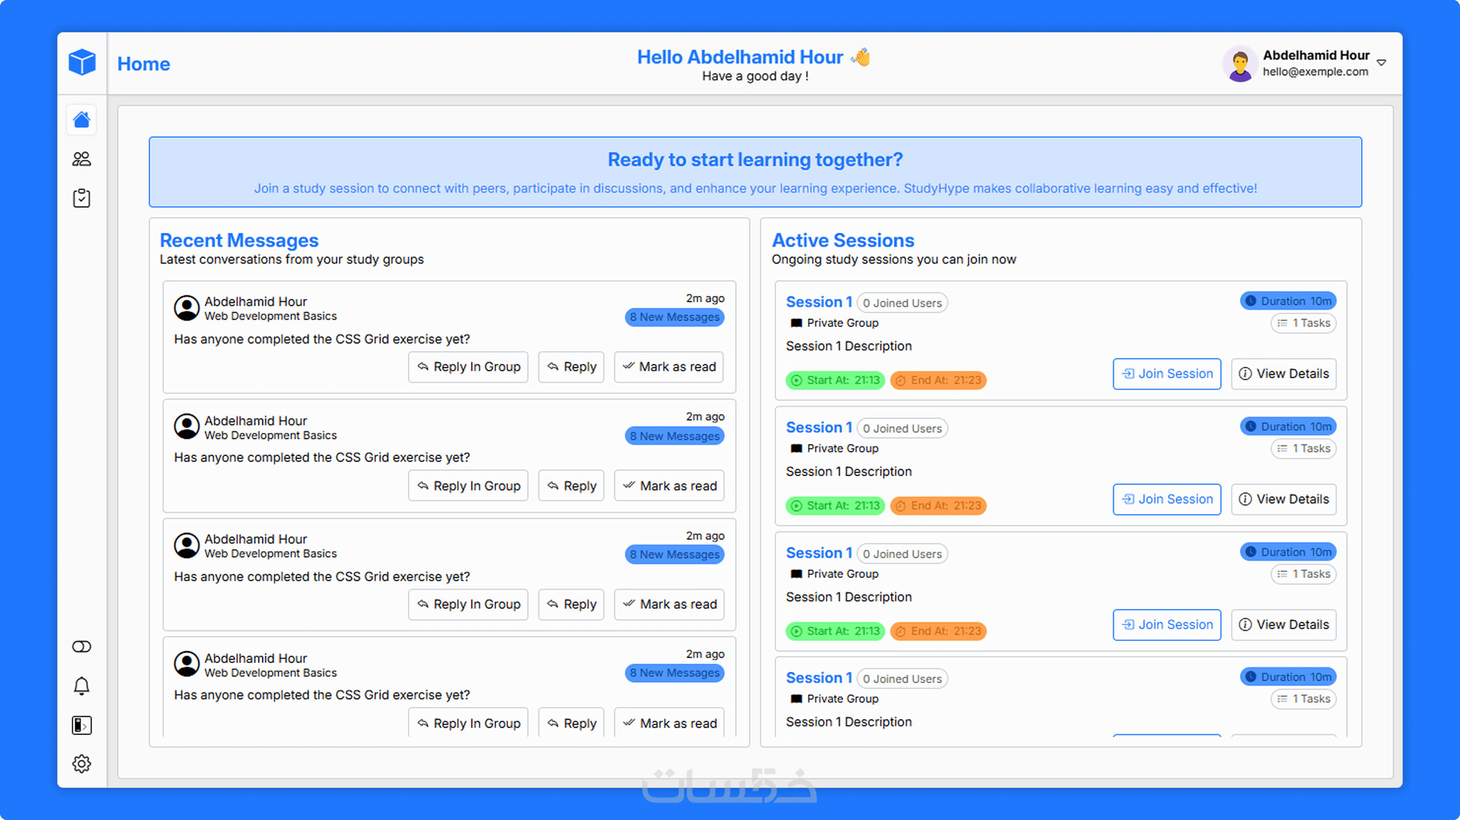Mark the first message as read
1460x820 pixels.
pos(669,367)
